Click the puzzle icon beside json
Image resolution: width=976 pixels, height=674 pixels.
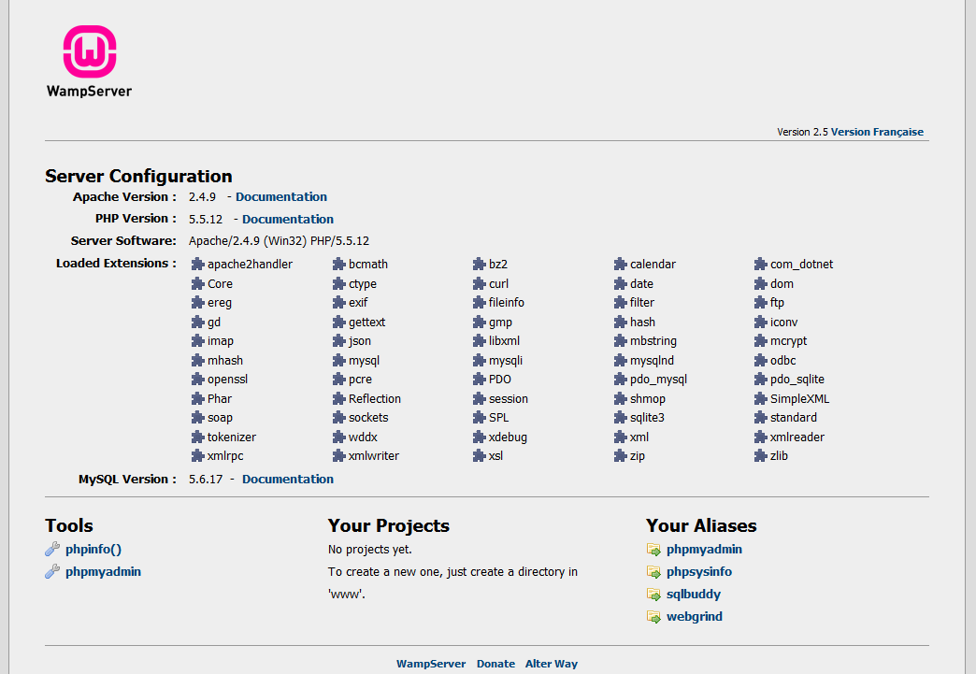coord(338,341)
